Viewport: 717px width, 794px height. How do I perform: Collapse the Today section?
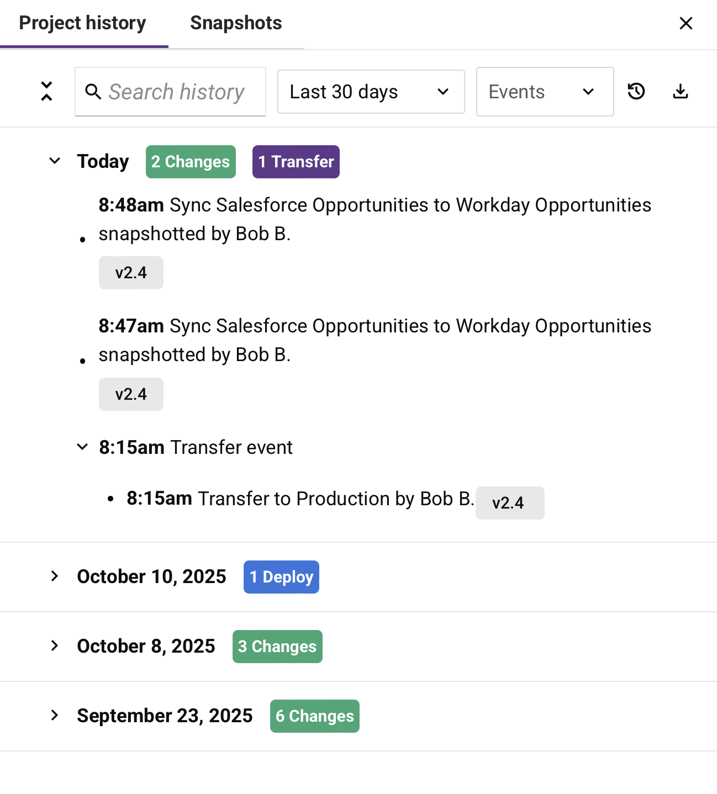coord(54,161)
